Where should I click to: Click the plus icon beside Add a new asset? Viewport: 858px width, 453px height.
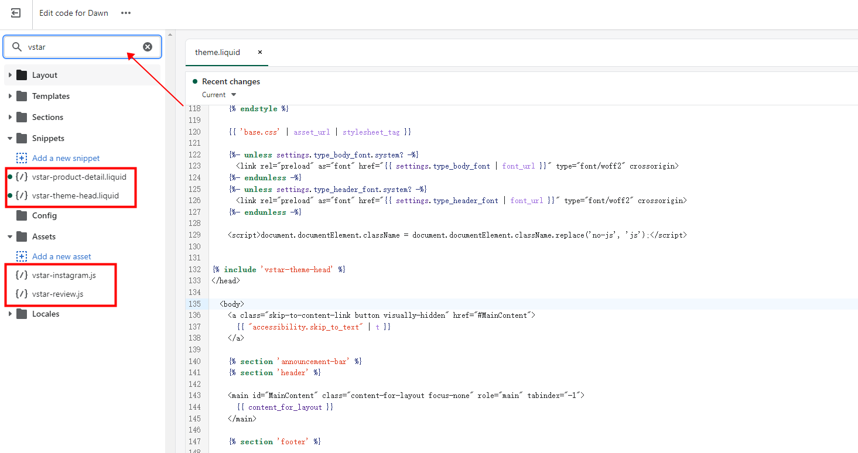(x=22, y=256)
